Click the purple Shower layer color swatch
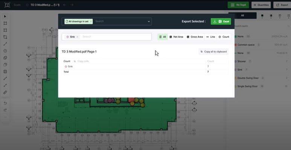 [x=236, y=61]
